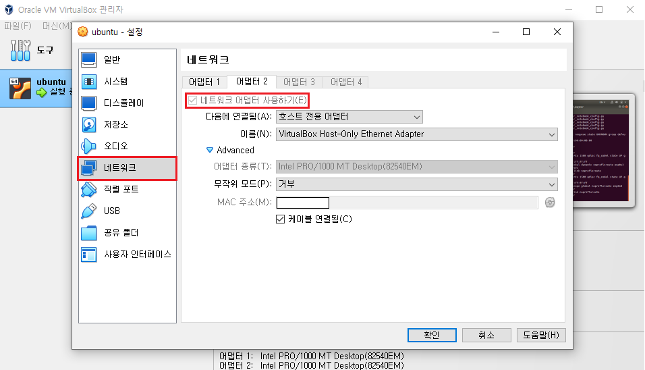This screenshot has width=645, height=370.
Task: Toggle the 케이블 연결됨 checkbox
Action: point(280,219)
